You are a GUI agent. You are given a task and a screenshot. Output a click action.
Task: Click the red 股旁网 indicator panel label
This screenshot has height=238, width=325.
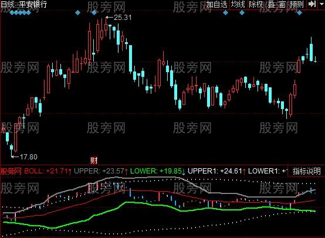(x=11, y=172)
